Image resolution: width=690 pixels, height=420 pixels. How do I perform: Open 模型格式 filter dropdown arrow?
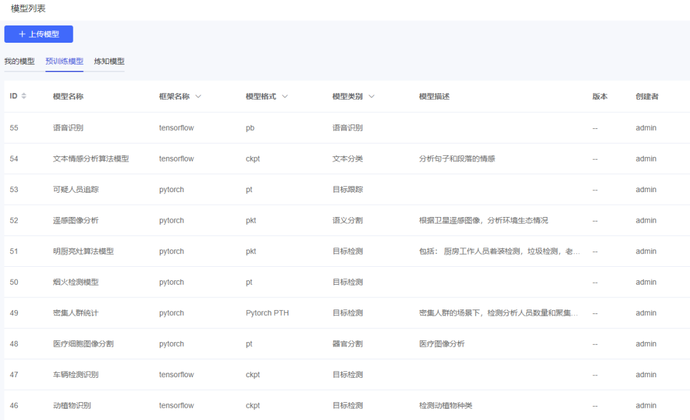285,96
